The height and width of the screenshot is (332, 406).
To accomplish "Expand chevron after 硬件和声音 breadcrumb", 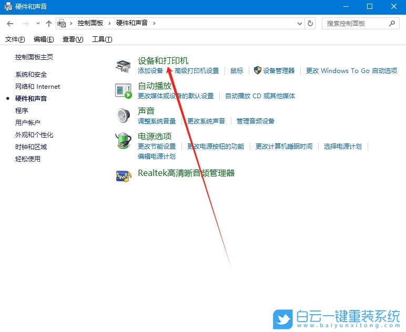I will coord(154,24).
